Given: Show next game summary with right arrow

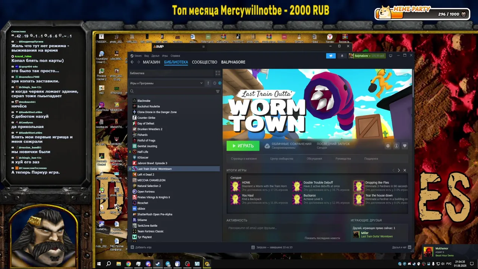Looking at the screenshot, I should pyautogui.click(x=399, y=170).
